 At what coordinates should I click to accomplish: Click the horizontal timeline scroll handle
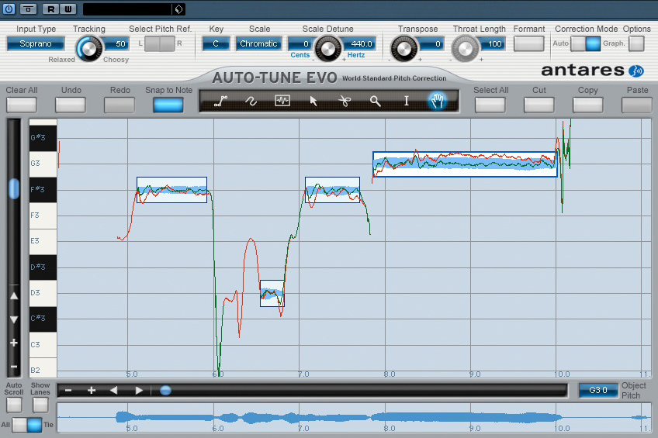pos(165,391)
